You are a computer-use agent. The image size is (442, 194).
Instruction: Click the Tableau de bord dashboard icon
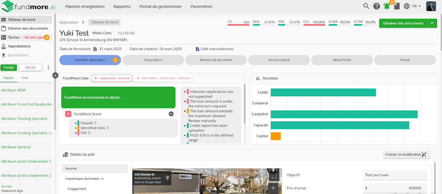pos(4,20)
